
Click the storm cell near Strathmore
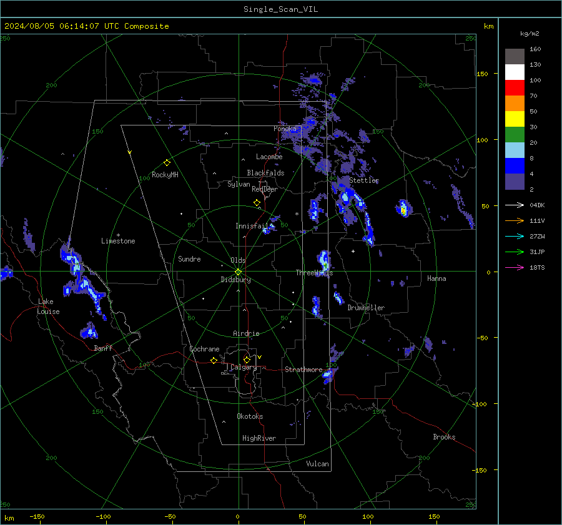(x=328, y=376)
